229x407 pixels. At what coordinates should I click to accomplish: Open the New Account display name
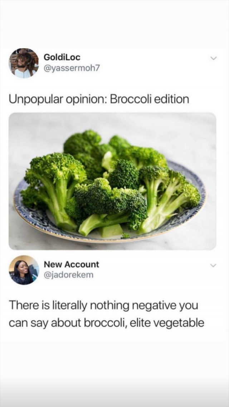(72, 264)
